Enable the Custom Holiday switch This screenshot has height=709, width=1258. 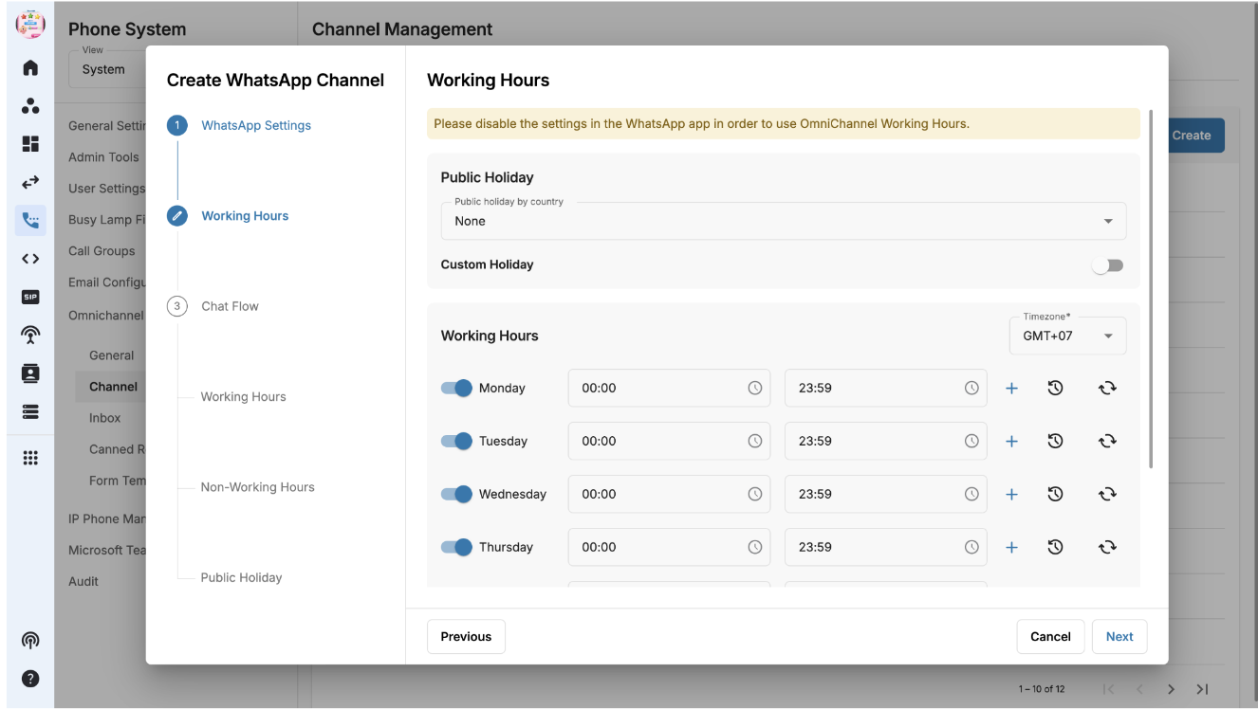1107,265
